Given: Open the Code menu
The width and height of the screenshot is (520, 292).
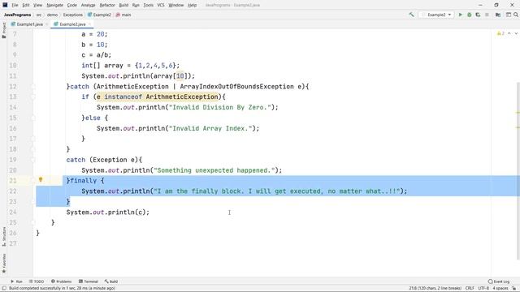Looking at the screenshot, I should pyautogui.click(x=72, y=5).
